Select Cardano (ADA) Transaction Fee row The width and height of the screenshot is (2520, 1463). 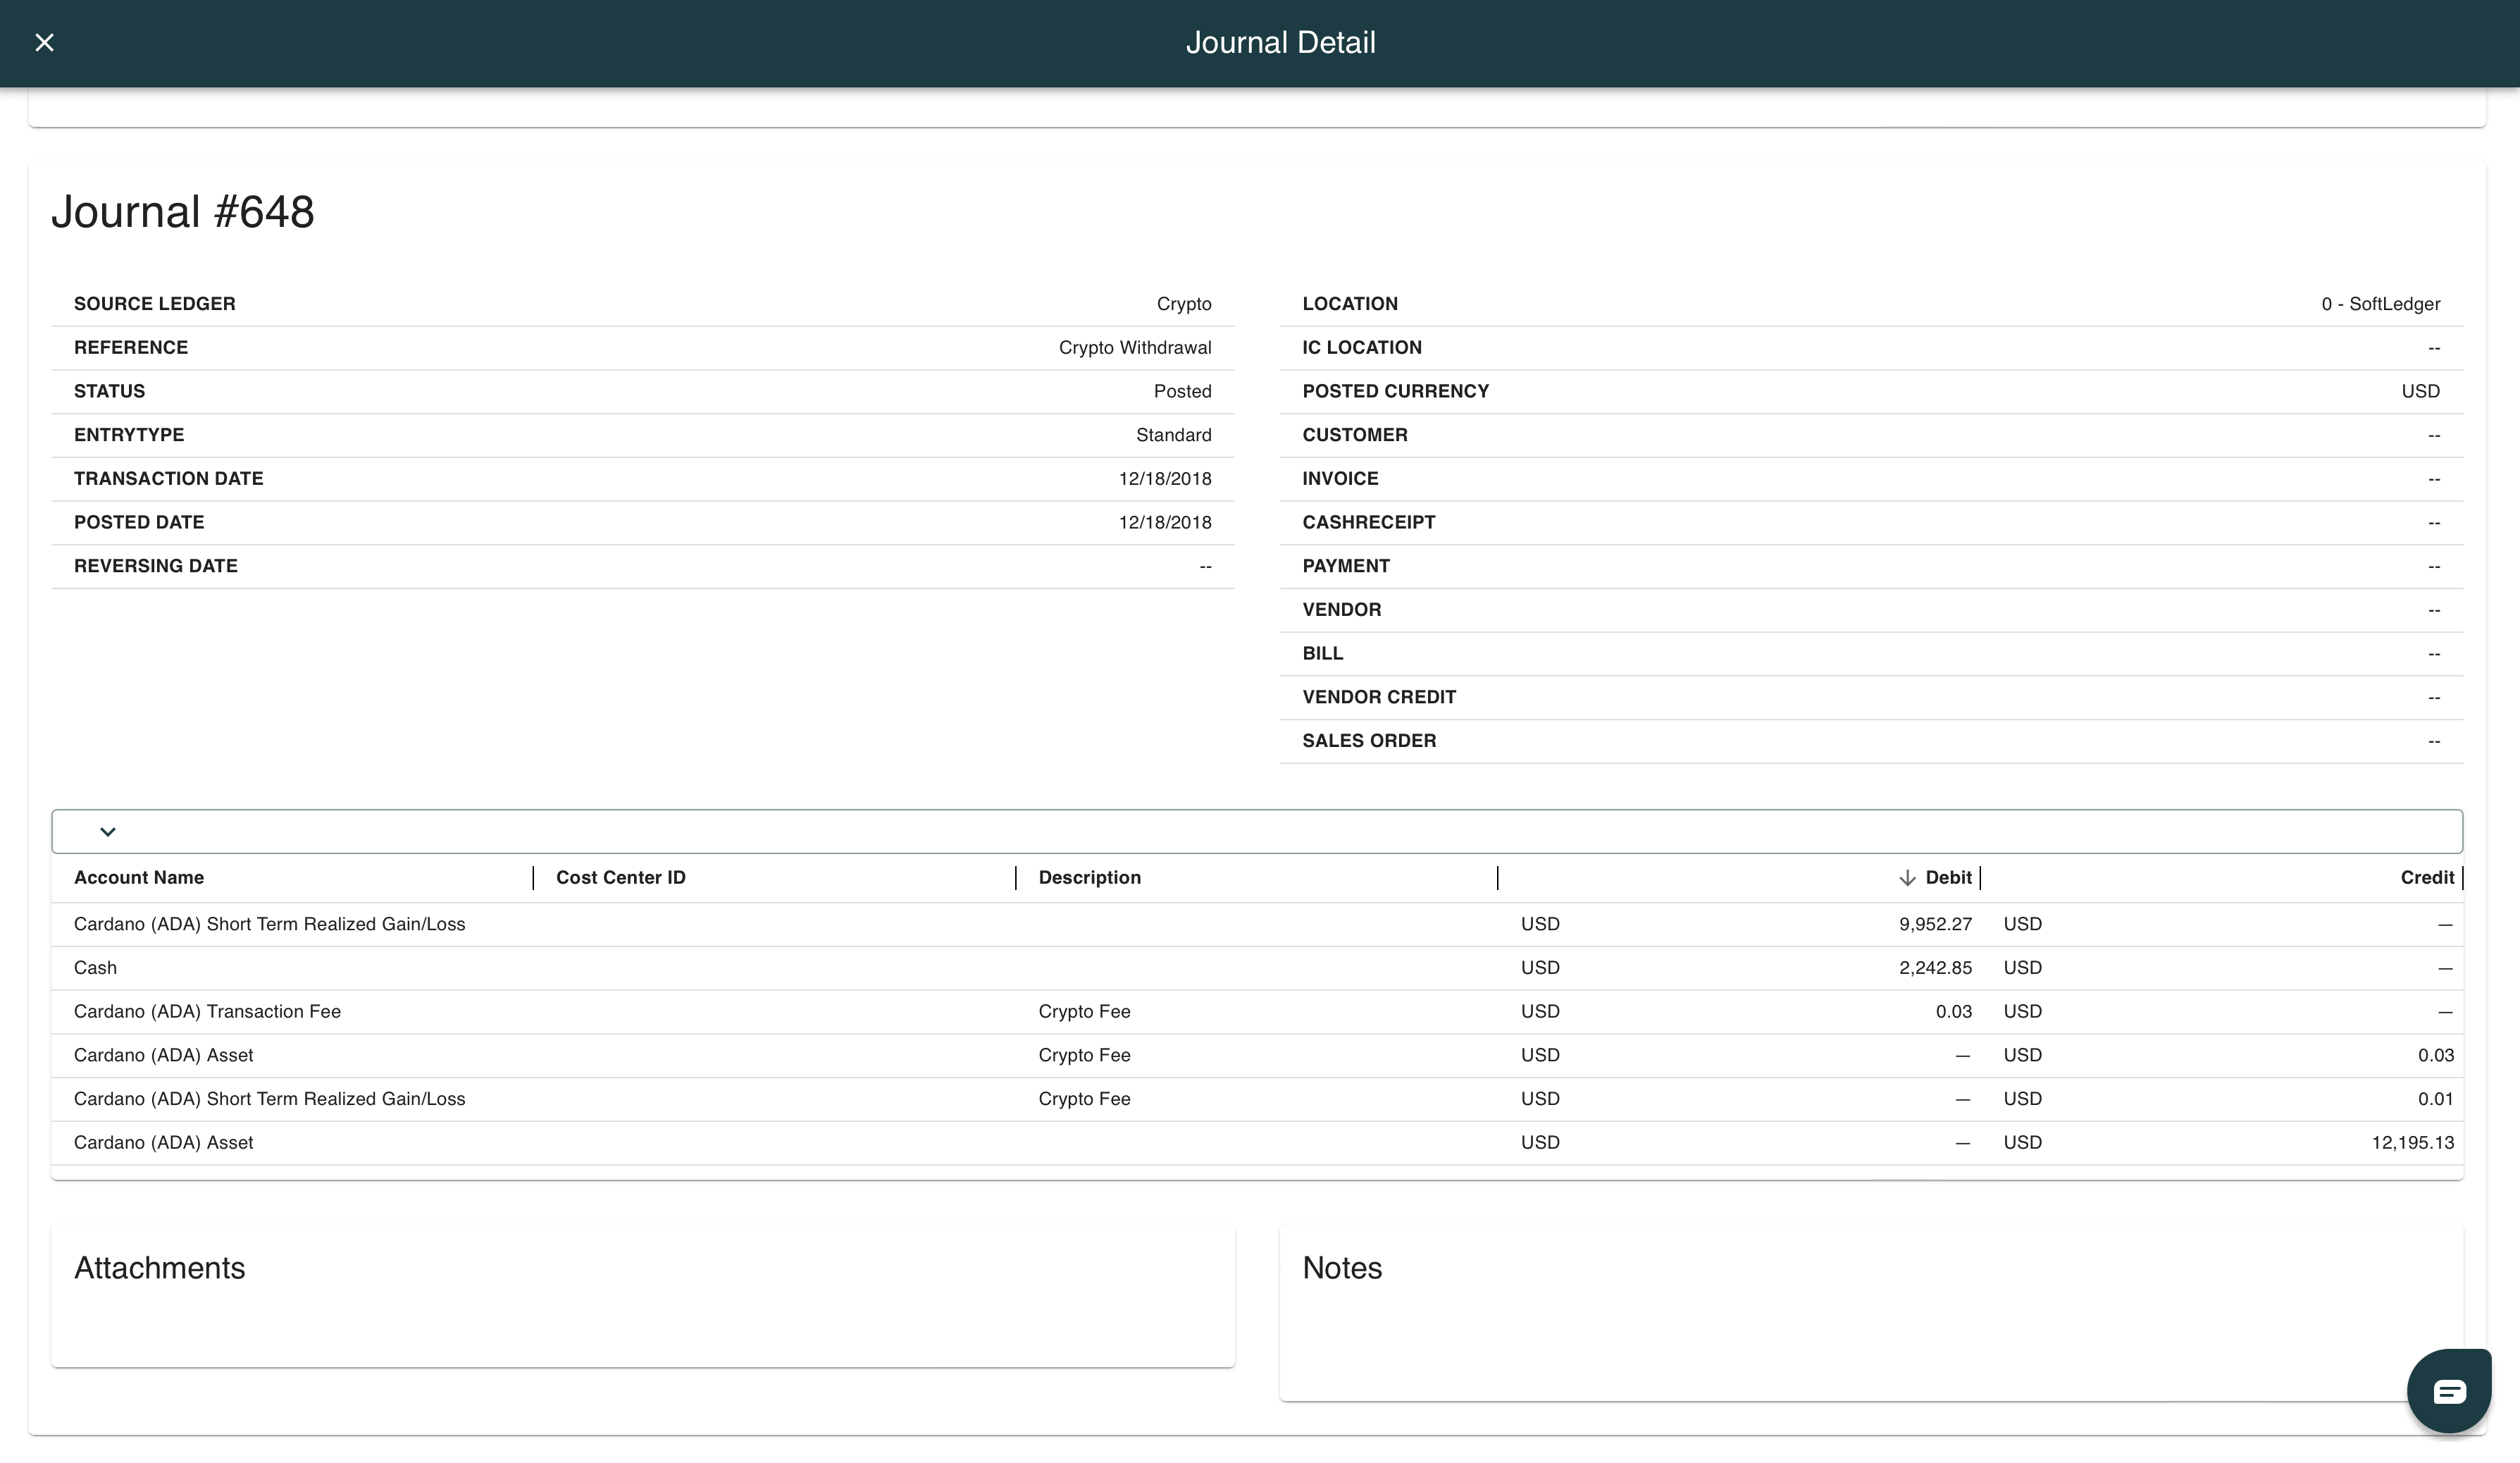point(207,1011)
